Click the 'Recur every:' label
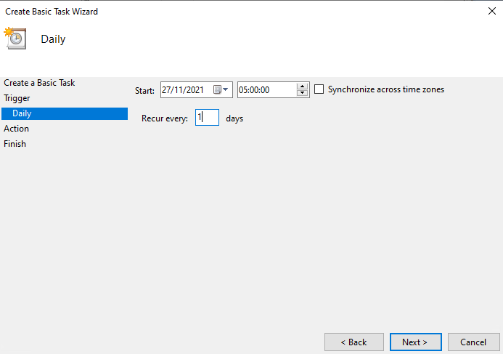The width and height of the screenshot is (503, 354). click(165, 118)
